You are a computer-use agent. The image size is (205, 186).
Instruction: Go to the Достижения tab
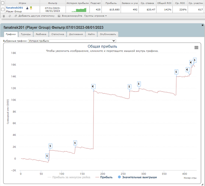(x=76, y=34)
